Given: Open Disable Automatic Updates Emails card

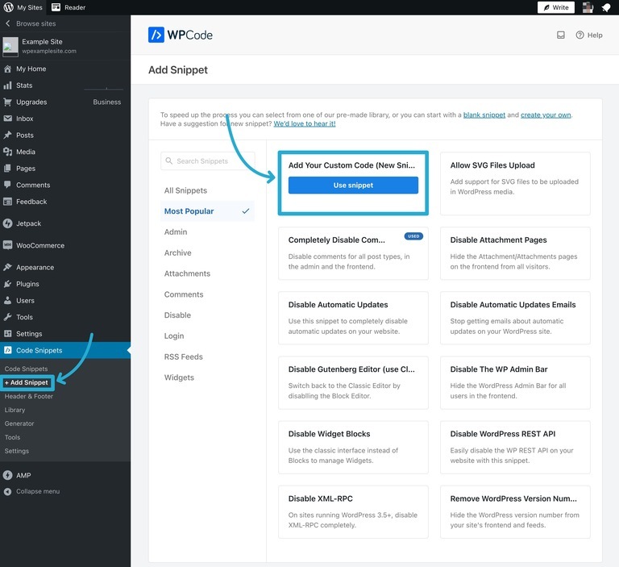Looking at the screenshot, I should click(x=515, y=318).
